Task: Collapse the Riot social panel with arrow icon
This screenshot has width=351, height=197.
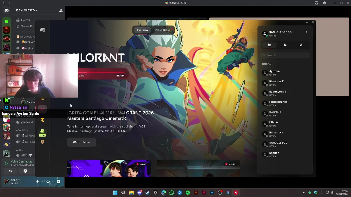Action: (x=307, y=32)
